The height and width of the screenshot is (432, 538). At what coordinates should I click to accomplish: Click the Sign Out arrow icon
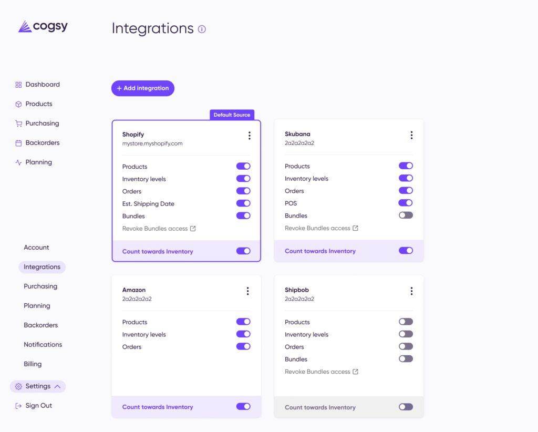(x=18, y=406)
